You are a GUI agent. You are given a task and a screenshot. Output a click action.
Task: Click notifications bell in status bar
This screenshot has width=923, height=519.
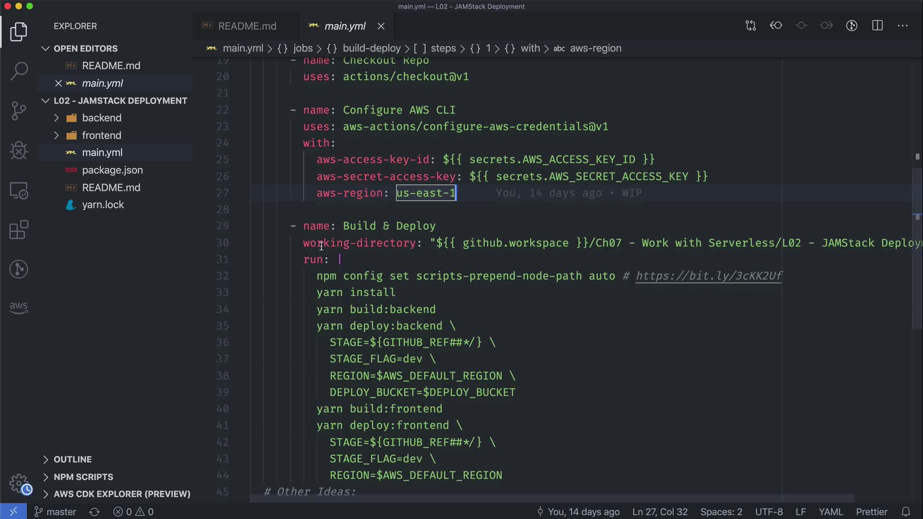[906, 512]
